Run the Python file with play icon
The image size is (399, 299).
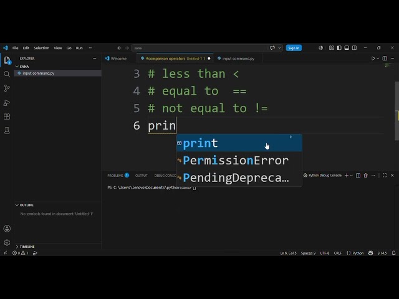tap(373, 59)
